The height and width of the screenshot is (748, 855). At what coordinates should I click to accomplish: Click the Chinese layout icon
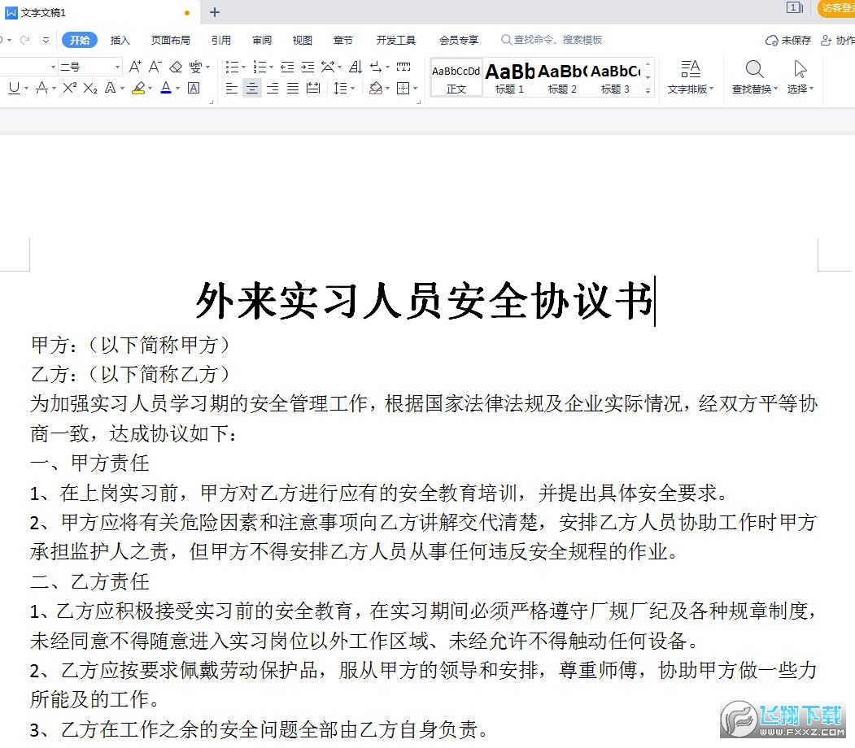[x=328, y=67]
